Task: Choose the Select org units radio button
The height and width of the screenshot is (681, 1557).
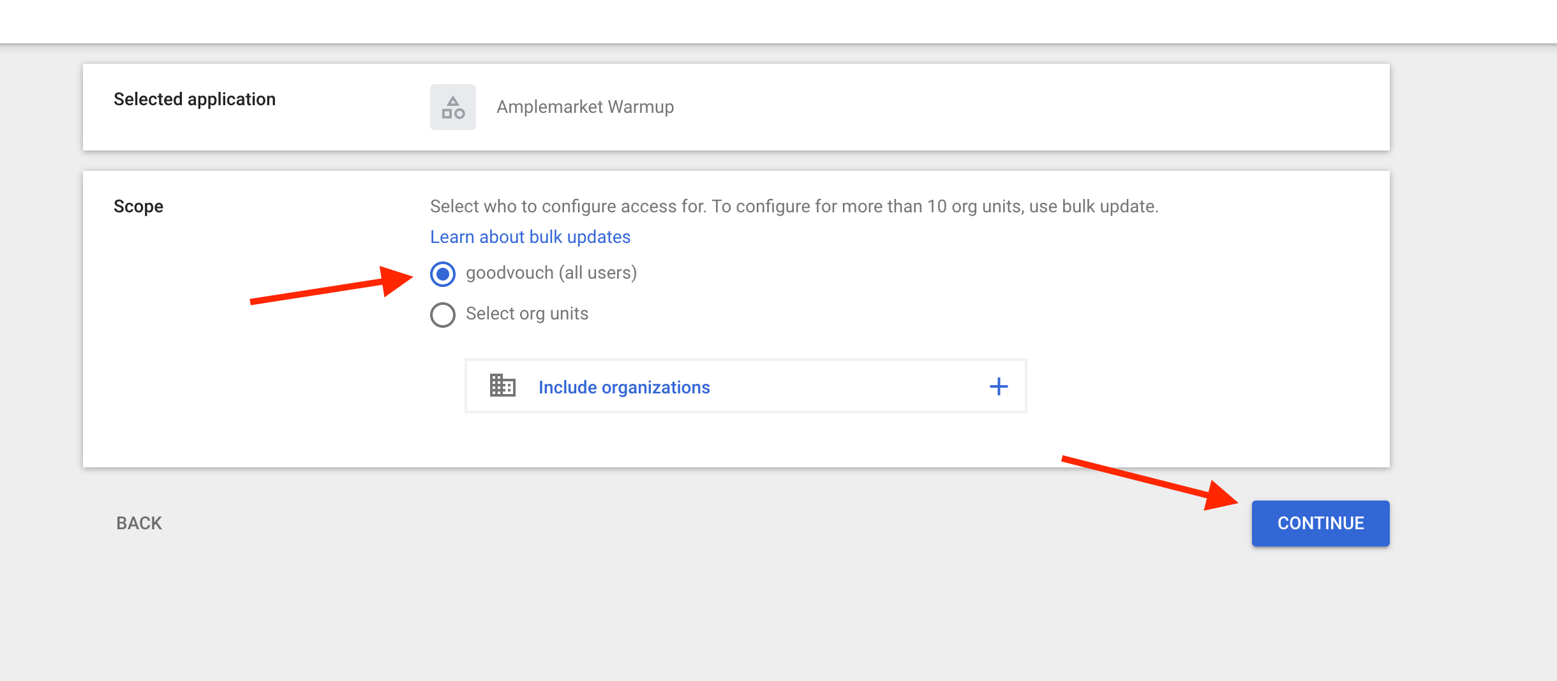Action: click(x=443, y=314)
